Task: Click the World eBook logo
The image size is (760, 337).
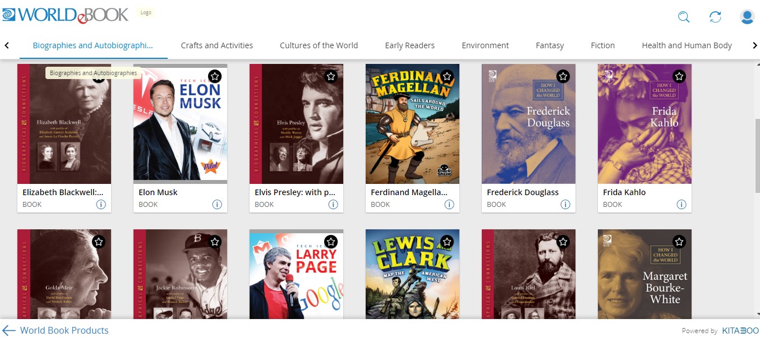Action: pyautogui.click(x=65, y=15)
